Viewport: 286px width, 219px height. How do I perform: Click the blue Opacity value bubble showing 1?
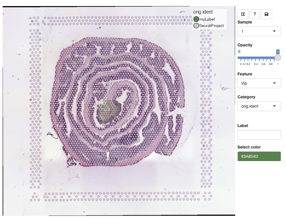(x=278, y=51)
